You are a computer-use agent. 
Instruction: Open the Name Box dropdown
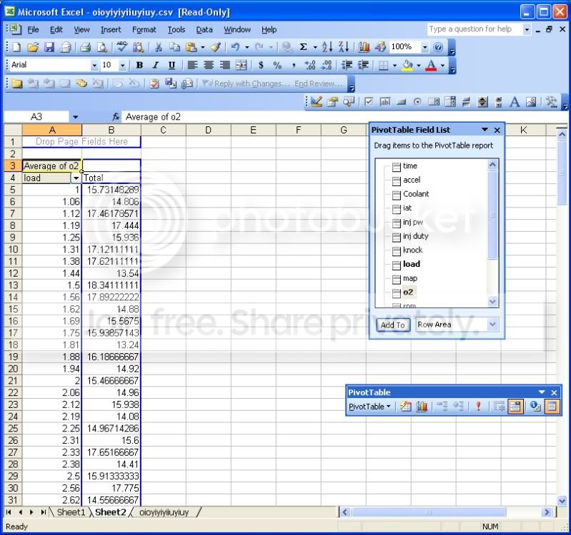tap(75, 117)
